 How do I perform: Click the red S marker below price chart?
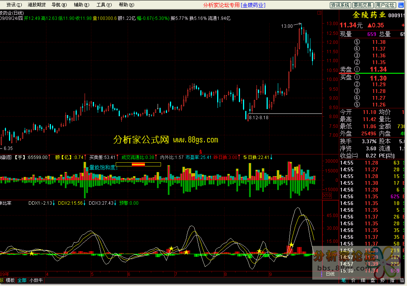click(200, 152)
